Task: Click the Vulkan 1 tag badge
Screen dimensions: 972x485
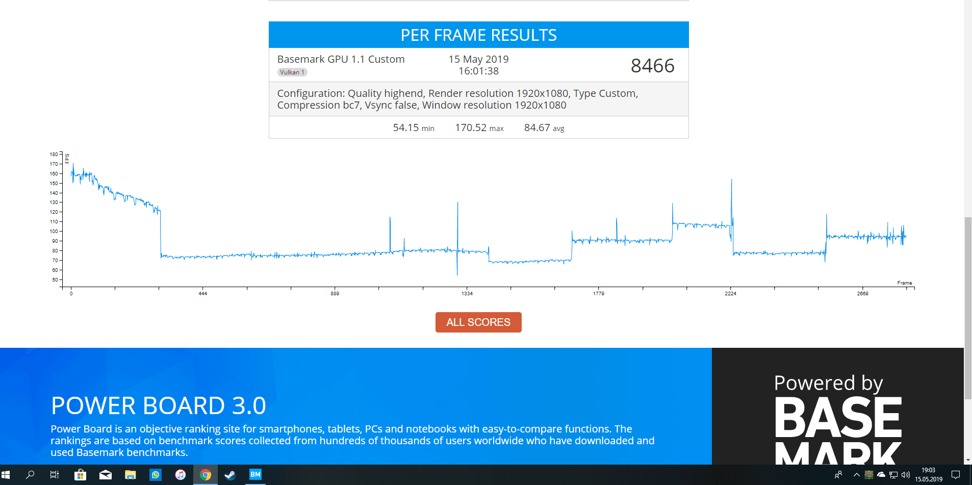Action: (292, 72)
